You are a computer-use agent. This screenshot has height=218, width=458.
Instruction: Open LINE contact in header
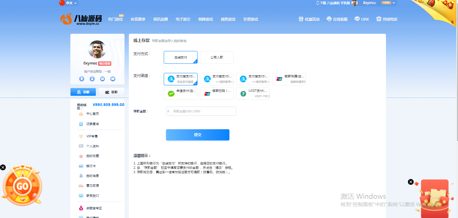tap(362, 19)
